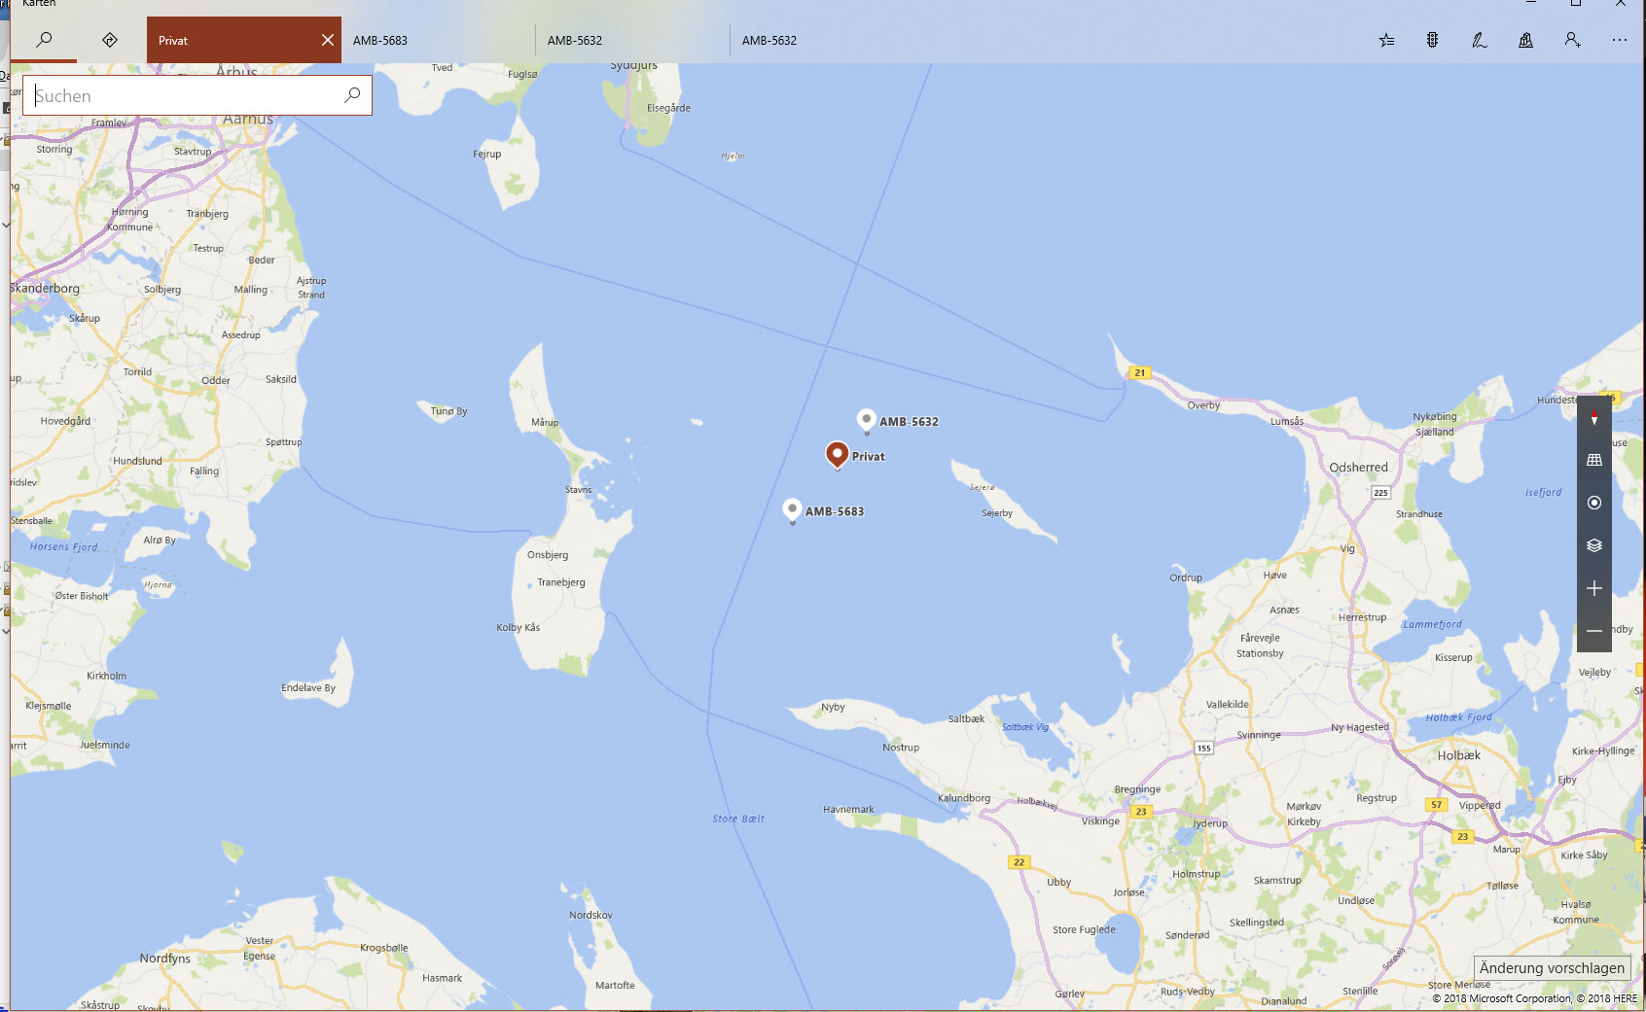Open the three-dots more menu
Image resolution: width=1646 pixels, height=1012 pixels.
pos(1619,40)
